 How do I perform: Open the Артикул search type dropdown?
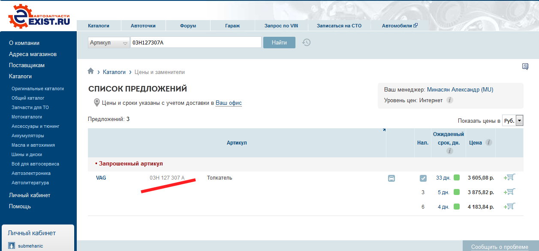click(109, 43)
